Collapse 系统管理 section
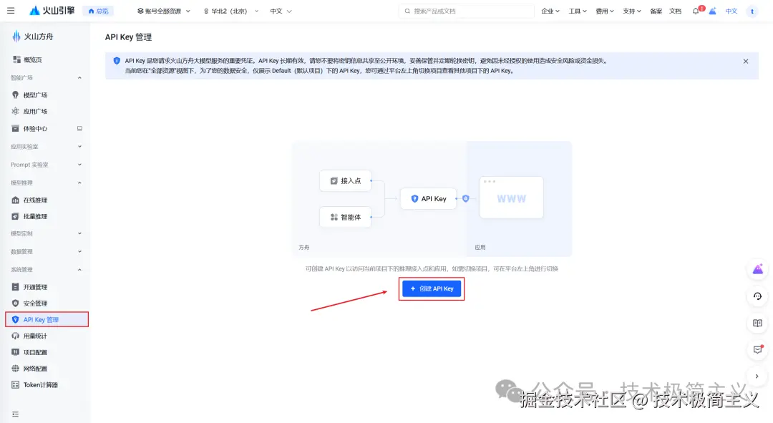Viewport: 773px width, 423px height. click(x=47, y=270)
